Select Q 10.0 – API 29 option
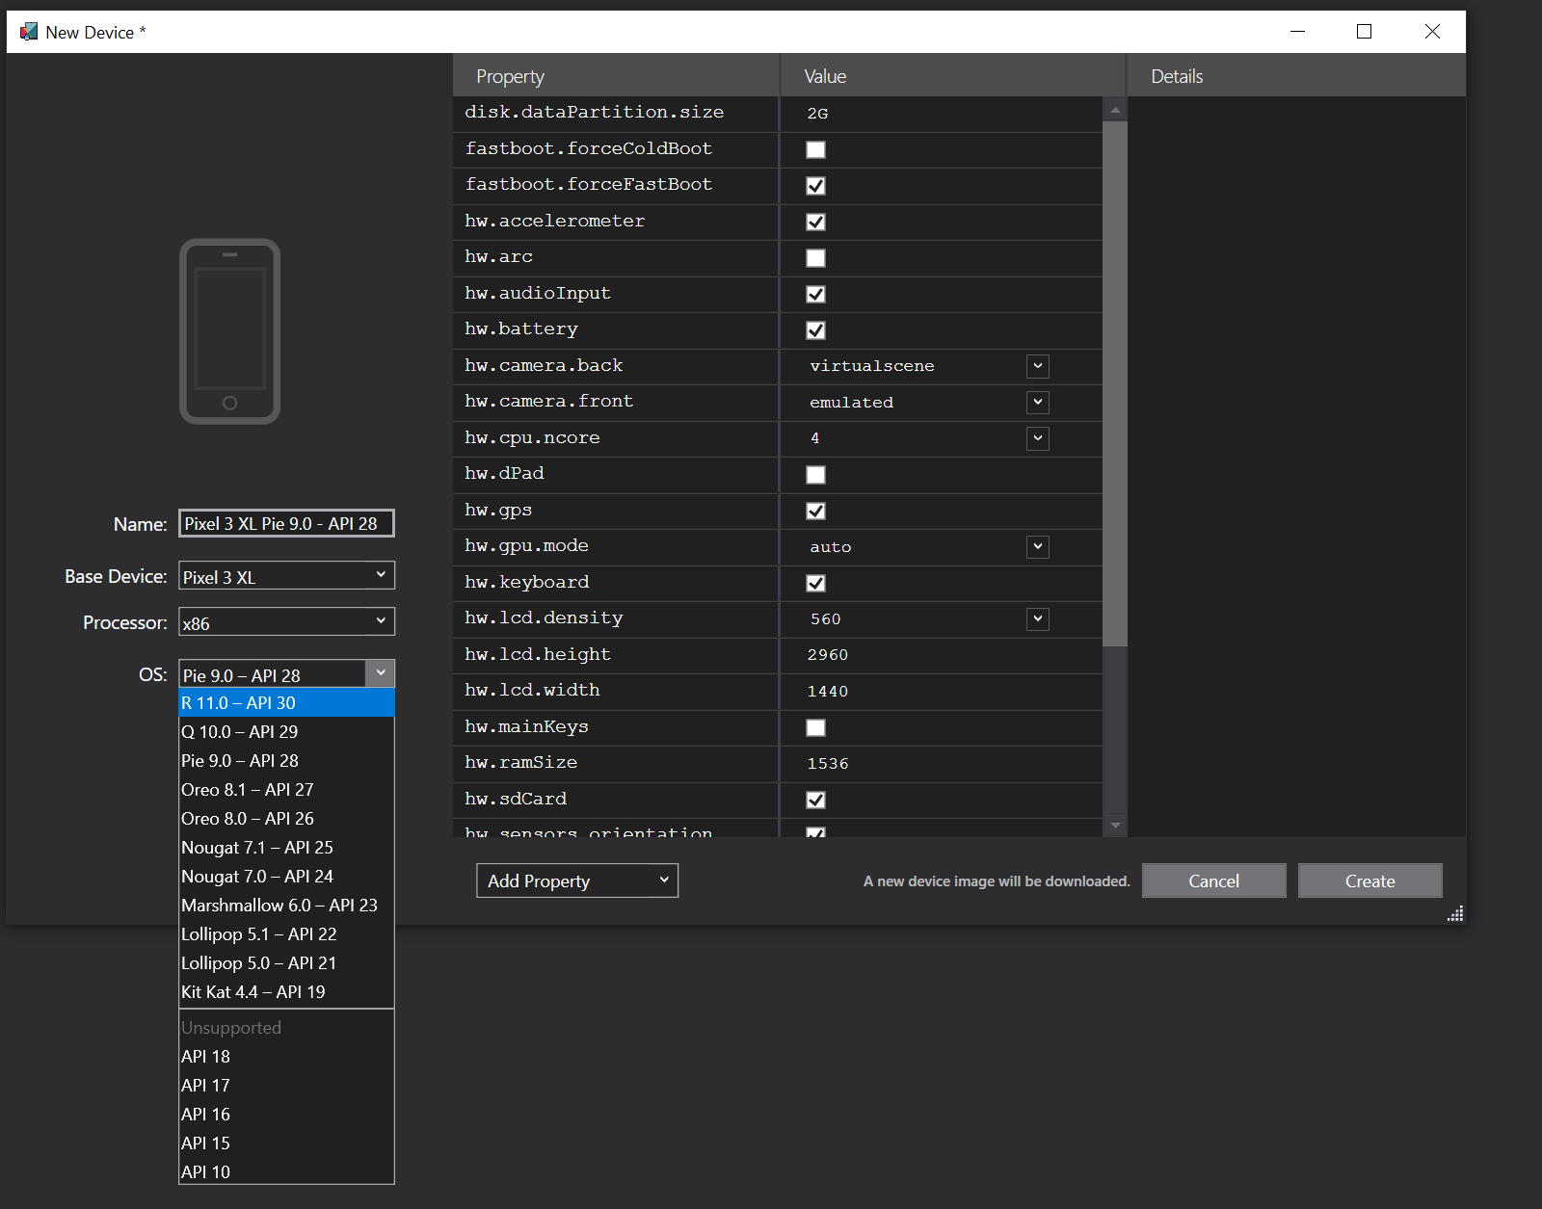The height and width of the screenshot is (1209, 1542). (x=286, y=732)
